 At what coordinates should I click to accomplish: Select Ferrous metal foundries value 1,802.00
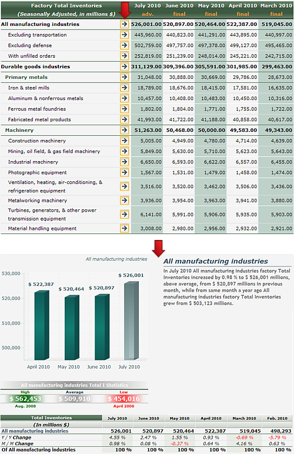pyautogui.click(x=151, y=109)
